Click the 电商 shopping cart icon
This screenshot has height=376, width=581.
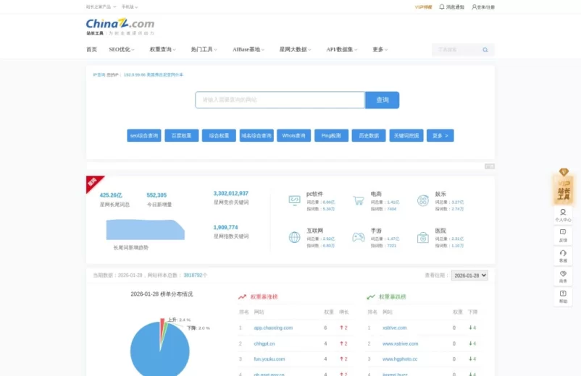point(359,200)
